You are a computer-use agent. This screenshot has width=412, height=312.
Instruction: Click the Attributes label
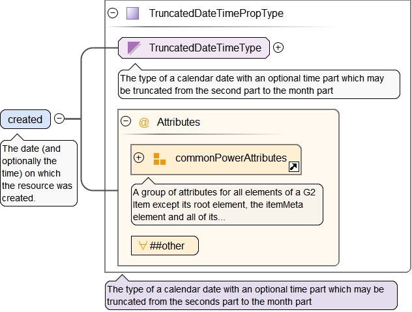point(179,122)
